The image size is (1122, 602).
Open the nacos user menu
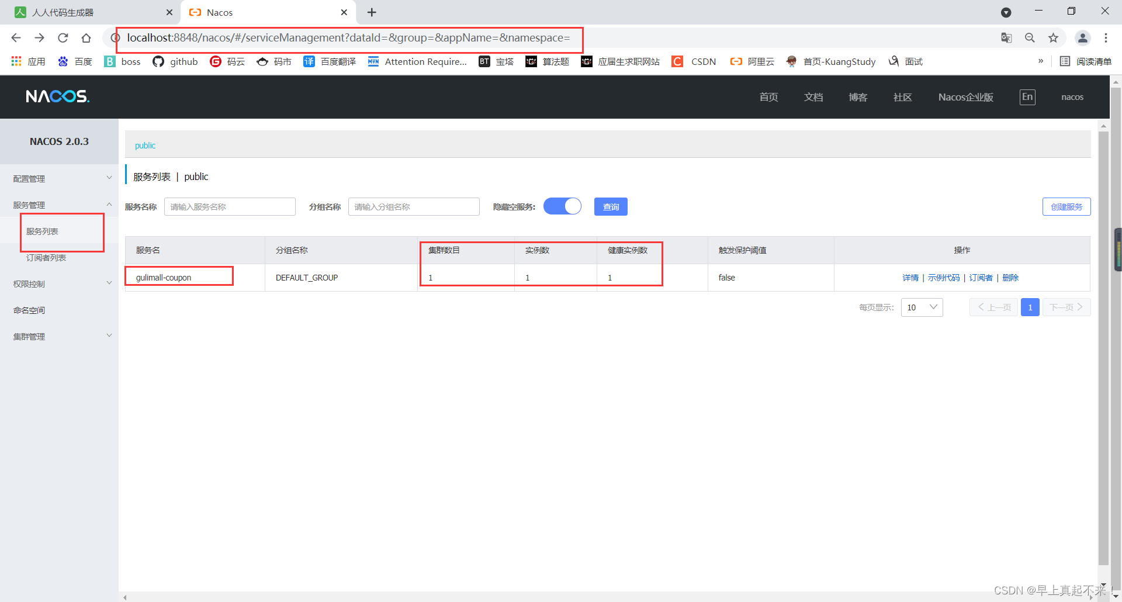1072,97
